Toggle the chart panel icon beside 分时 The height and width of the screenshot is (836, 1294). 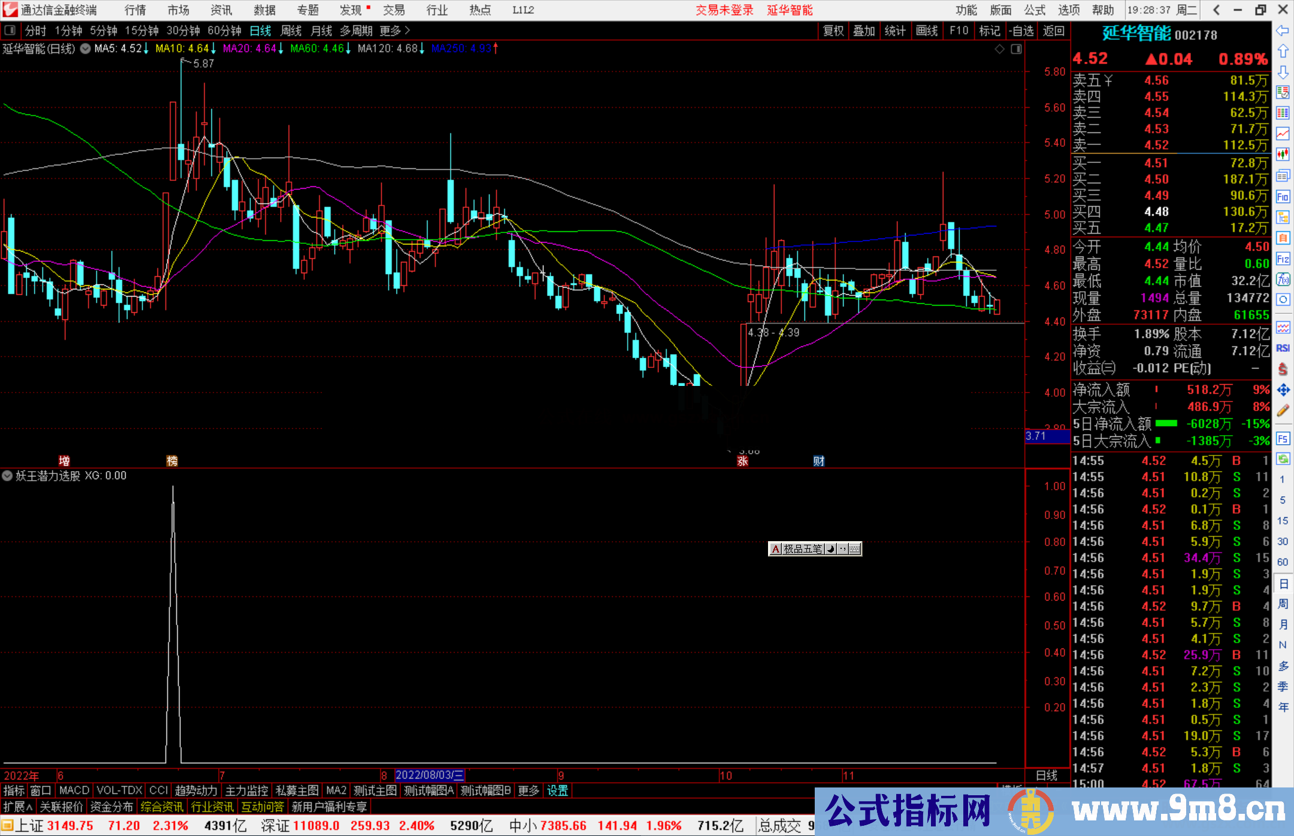[10, 31]
